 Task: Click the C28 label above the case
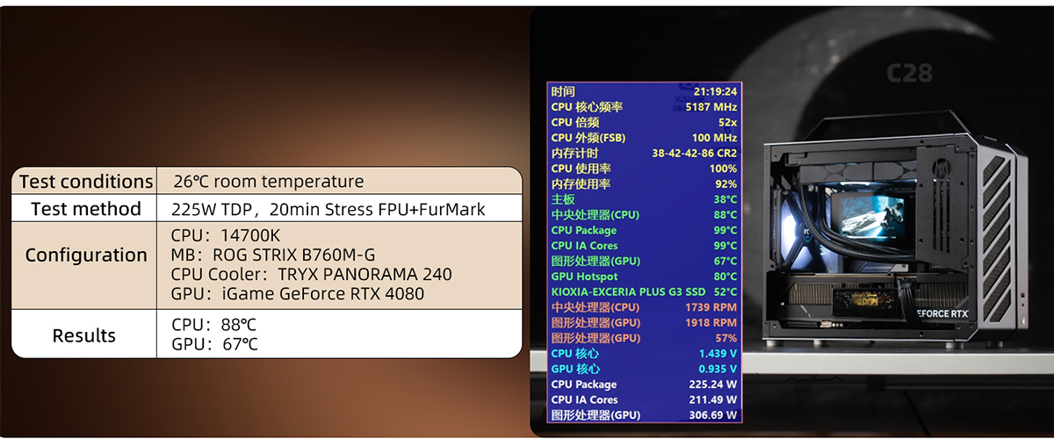tap(910, 74)
